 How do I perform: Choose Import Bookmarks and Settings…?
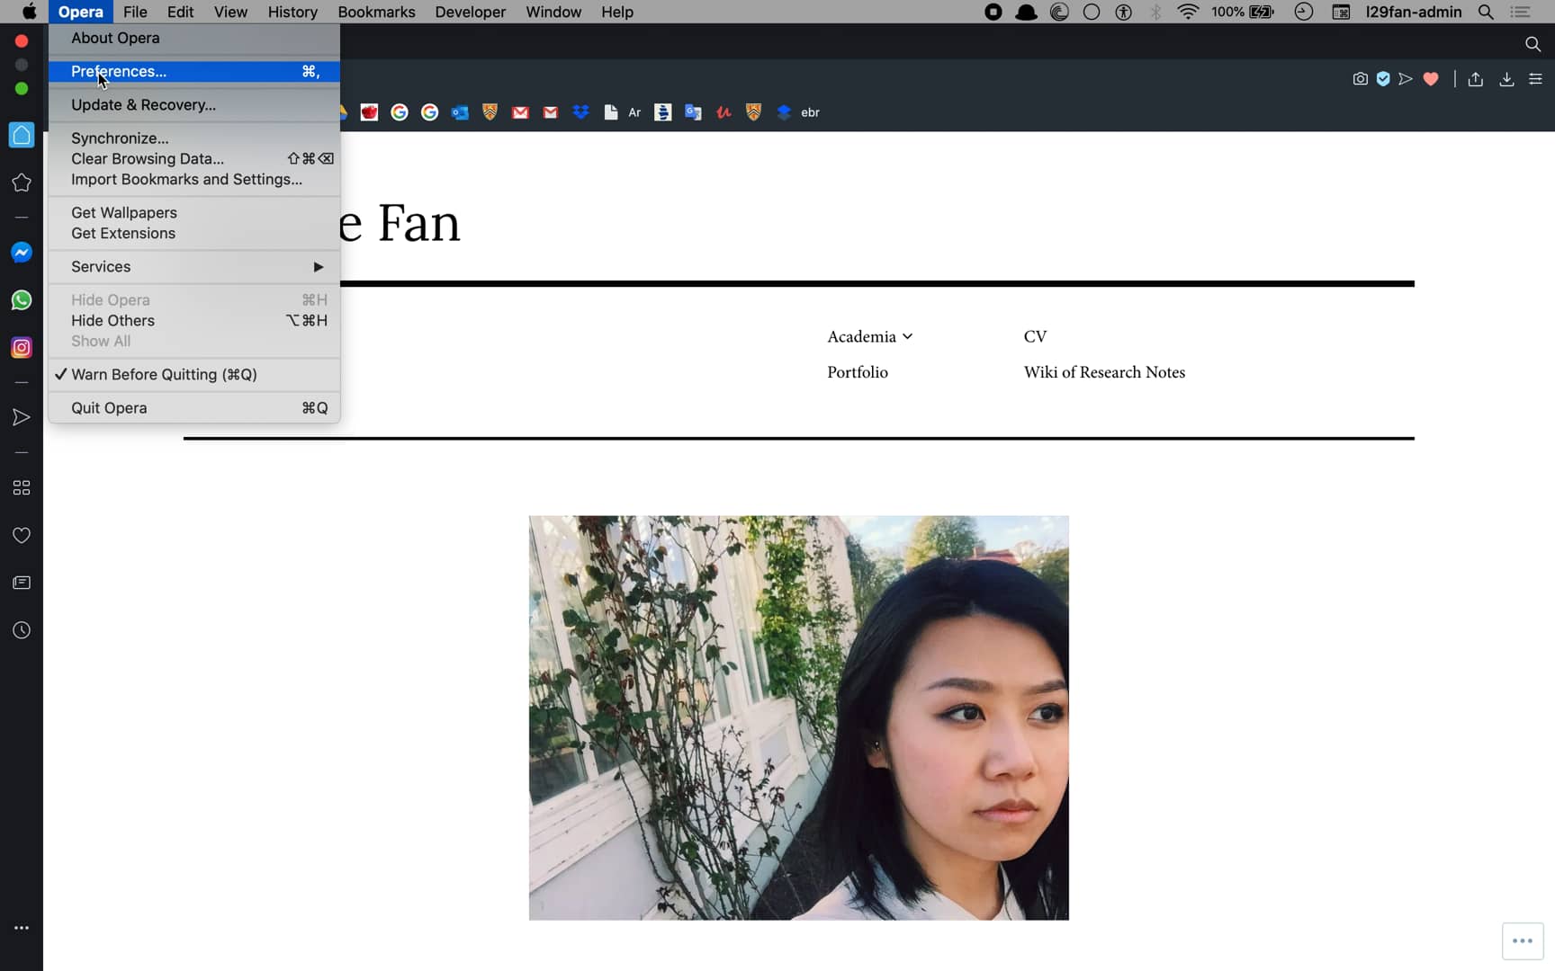(x=194, y=179)
